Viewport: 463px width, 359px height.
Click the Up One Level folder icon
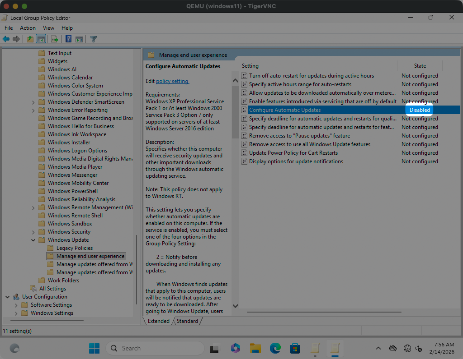point(30,39)
